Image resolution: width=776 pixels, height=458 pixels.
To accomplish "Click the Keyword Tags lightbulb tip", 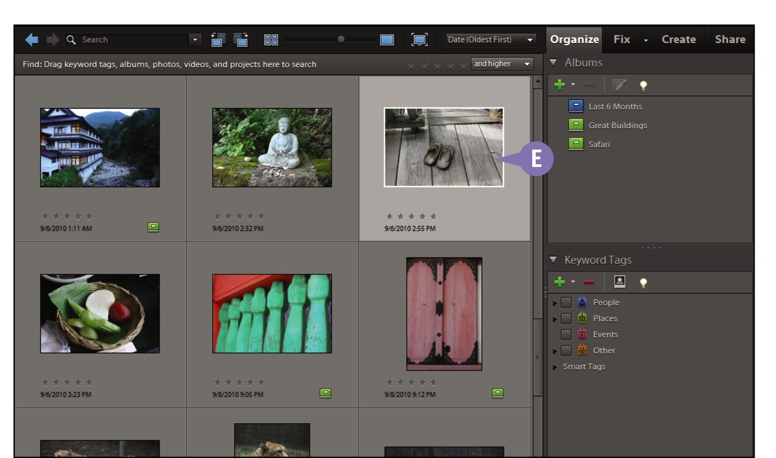I will click(643, 282).
